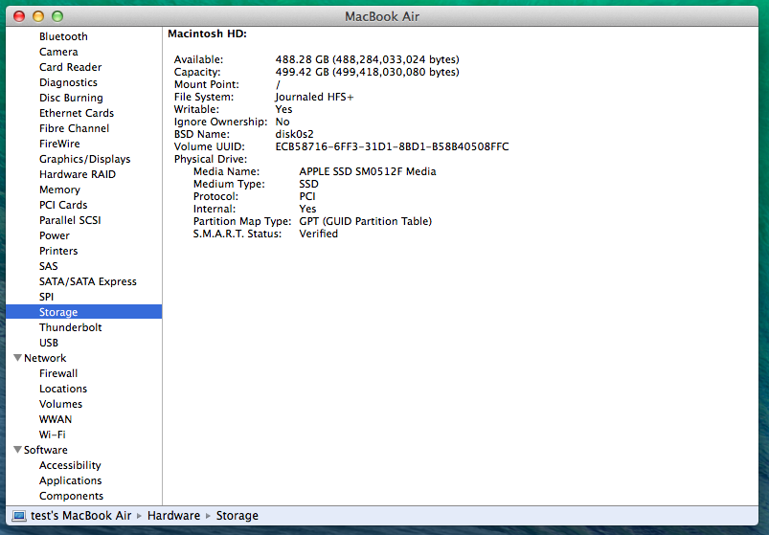The image size is (769, 535).
Task: Click the Physical Drive label
Action: point(211,159)
